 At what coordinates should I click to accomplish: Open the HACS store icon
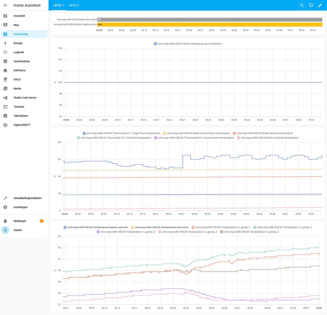pyautogui.click(x=5, y=80)
